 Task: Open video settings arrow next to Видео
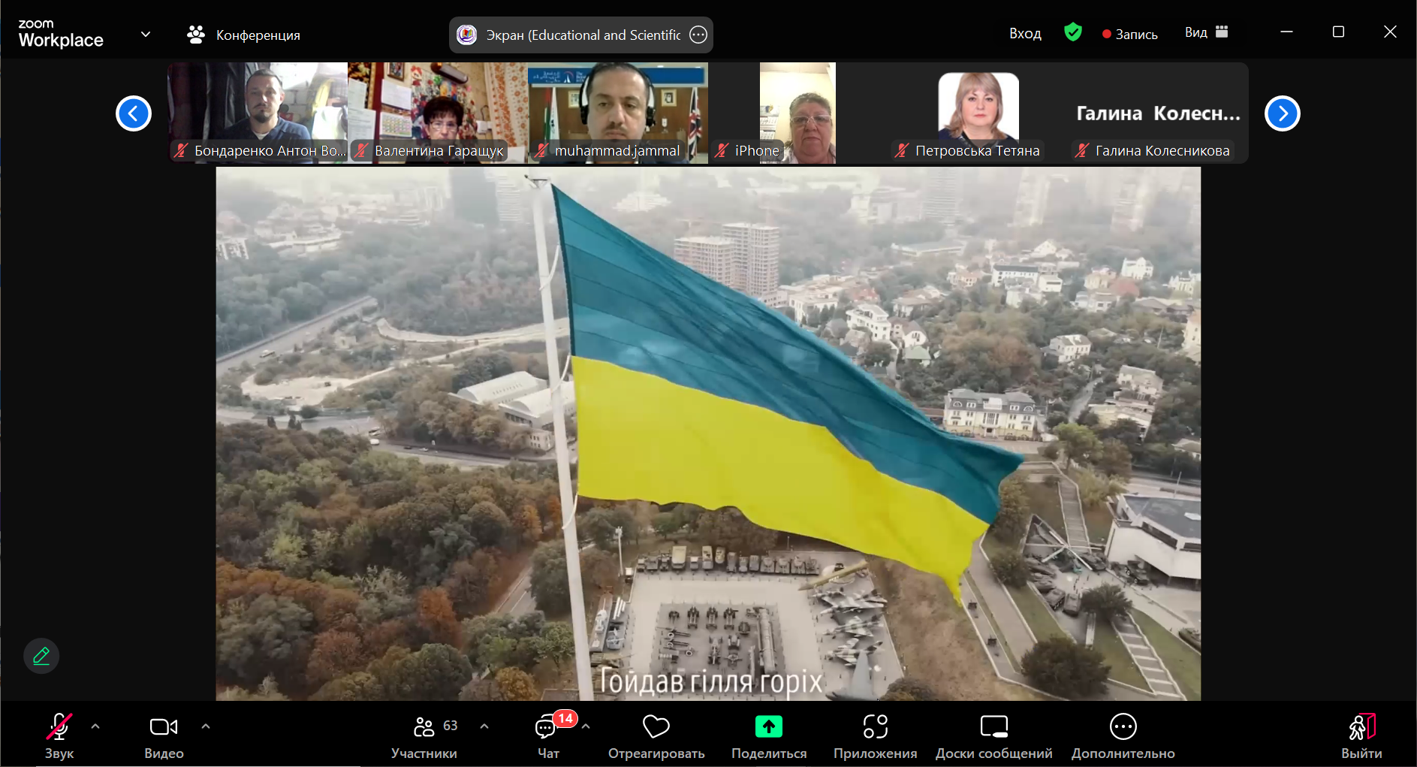(206, 726)
